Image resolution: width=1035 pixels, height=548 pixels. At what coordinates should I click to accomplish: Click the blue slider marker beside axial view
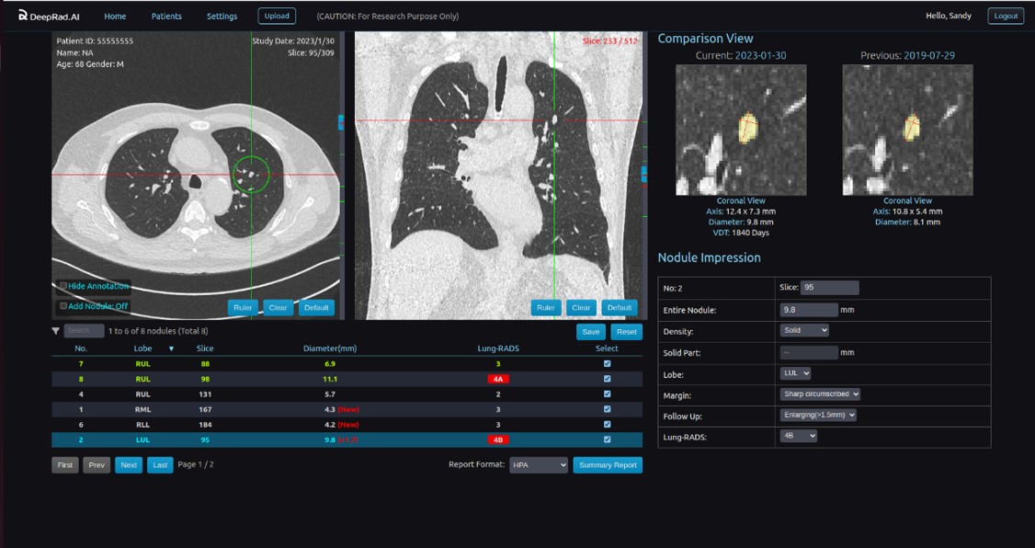pos(341,122)
